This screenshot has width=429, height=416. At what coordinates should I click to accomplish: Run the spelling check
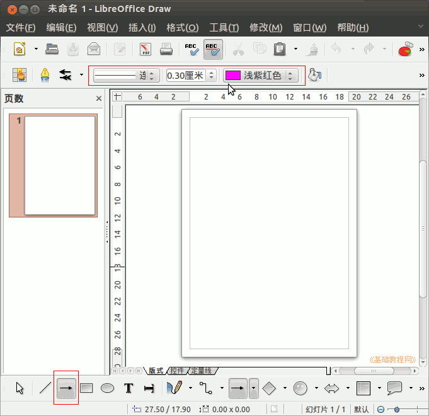click(192, 49)
